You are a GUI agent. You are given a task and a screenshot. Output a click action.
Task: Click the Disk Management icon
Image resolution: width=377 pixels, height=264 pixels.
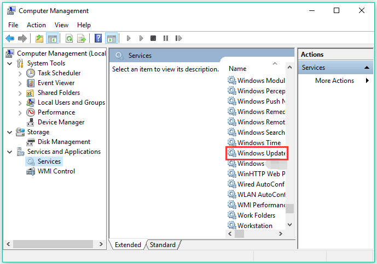(30, 142)
